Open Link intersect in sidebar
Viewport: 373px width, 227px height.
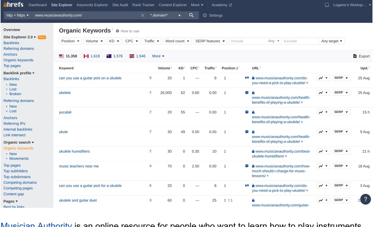[14, 135]
